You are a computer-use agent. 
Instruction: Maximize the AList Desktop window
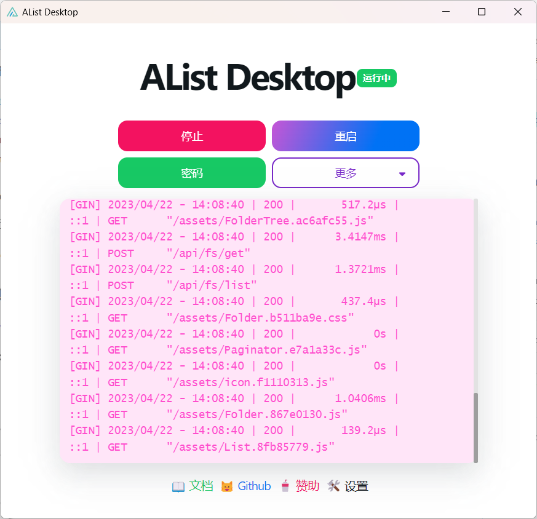point(482,12)
